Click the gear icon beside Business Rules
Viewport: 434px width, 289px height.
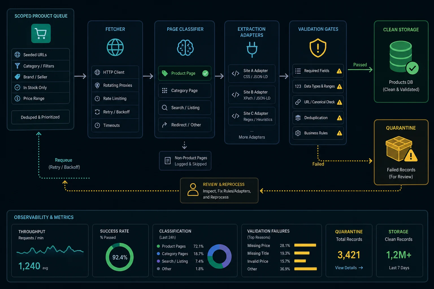[298, 133]
